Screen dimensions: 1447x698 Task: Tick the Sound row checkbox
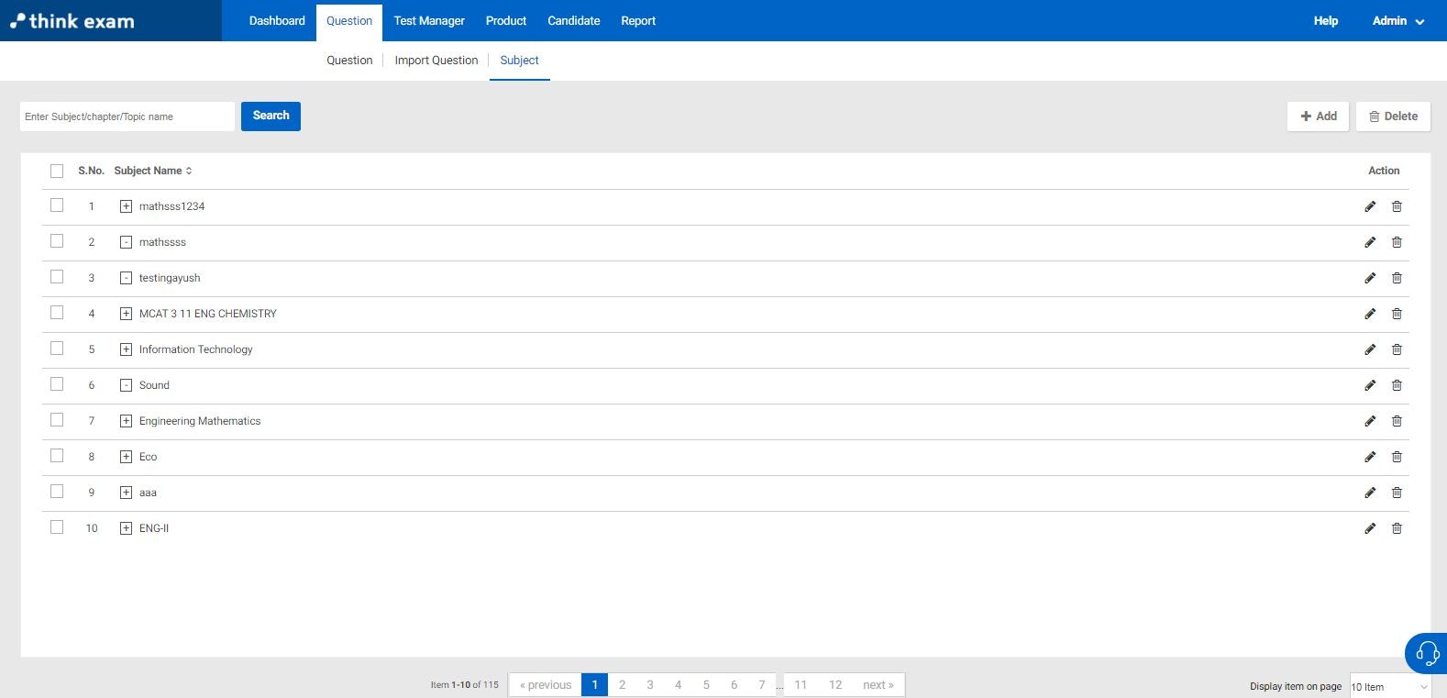[57, 384]
